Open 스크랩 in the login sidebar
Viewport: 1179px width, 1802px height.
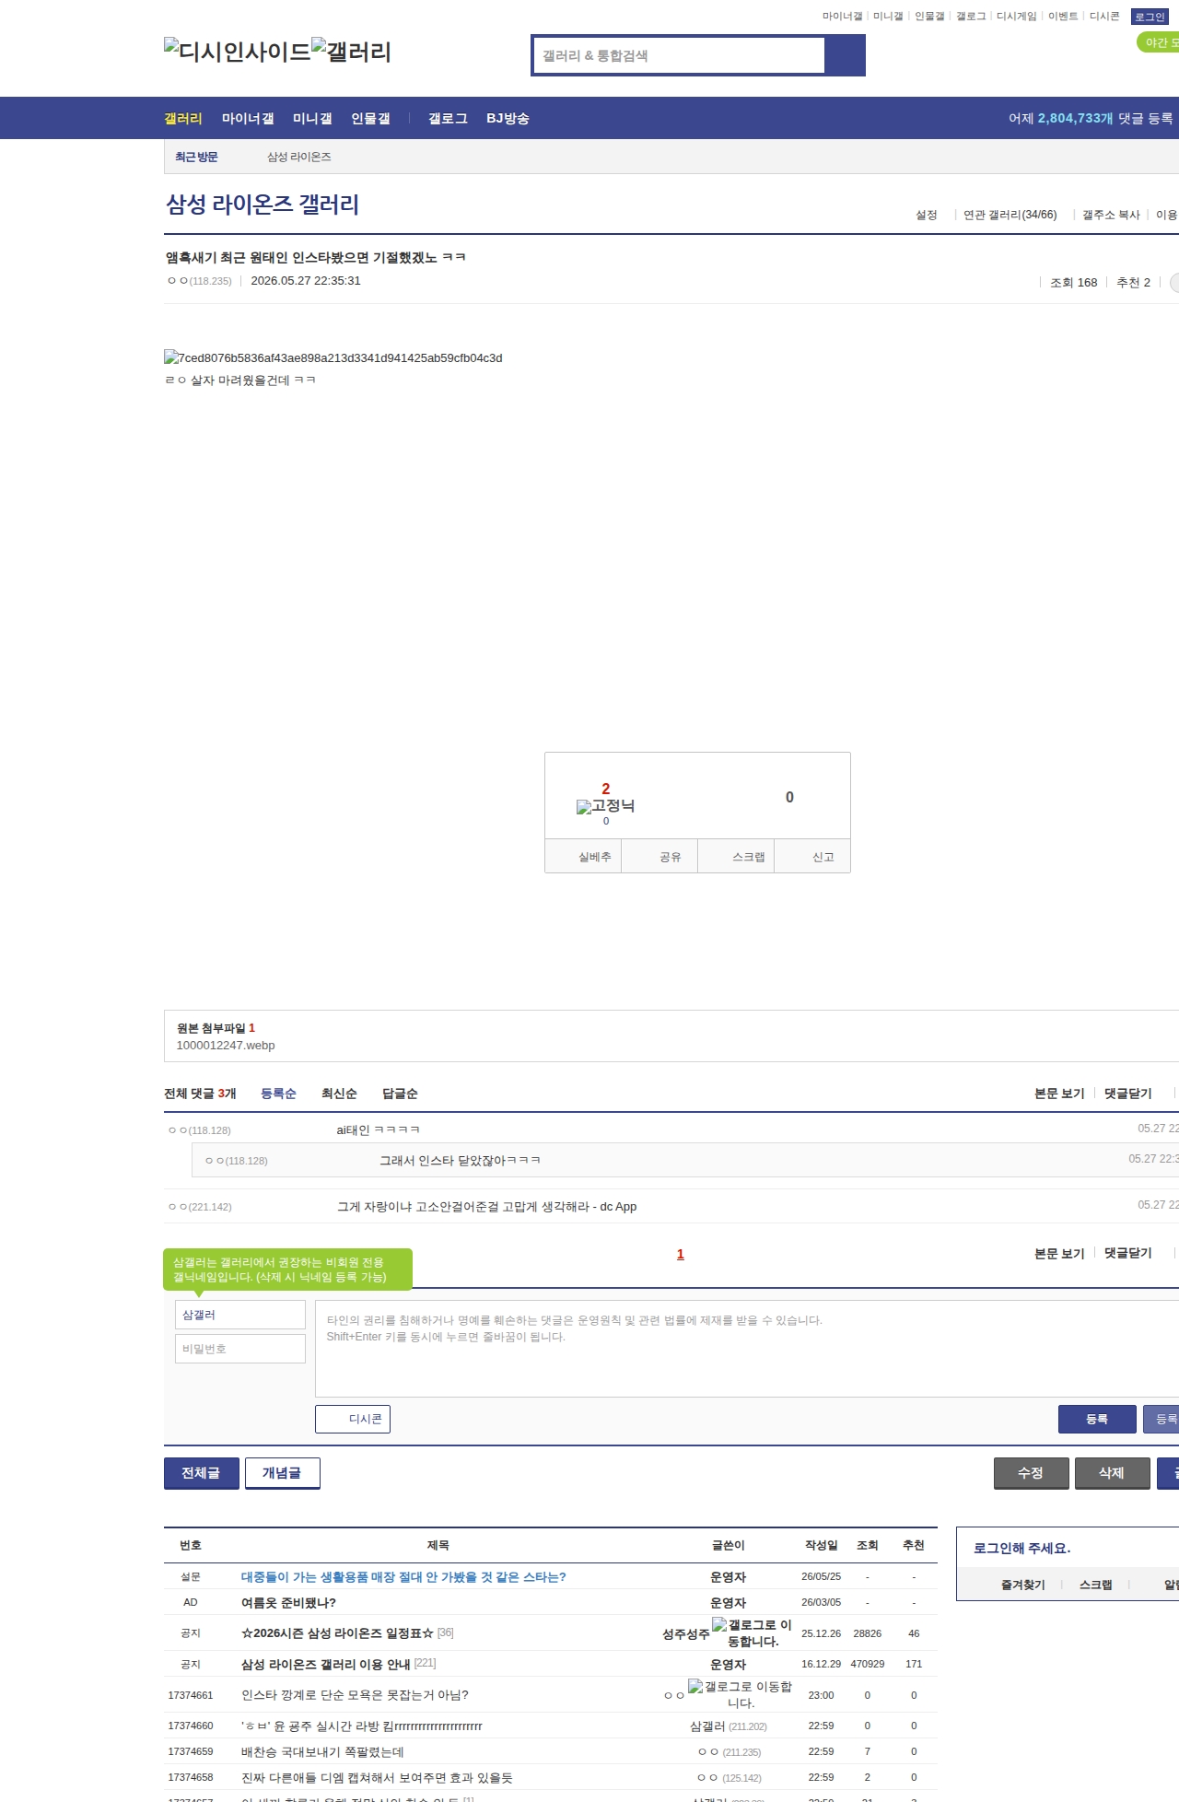pyautogui.click(x=1095, y=1585)
